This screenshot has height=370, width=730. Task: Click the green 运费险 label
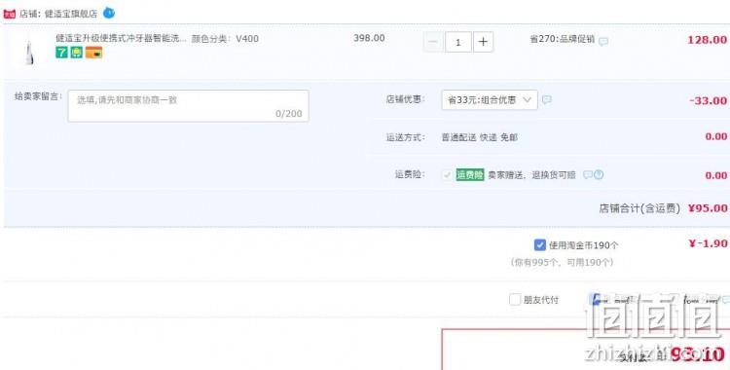click(x=470, y=174)
